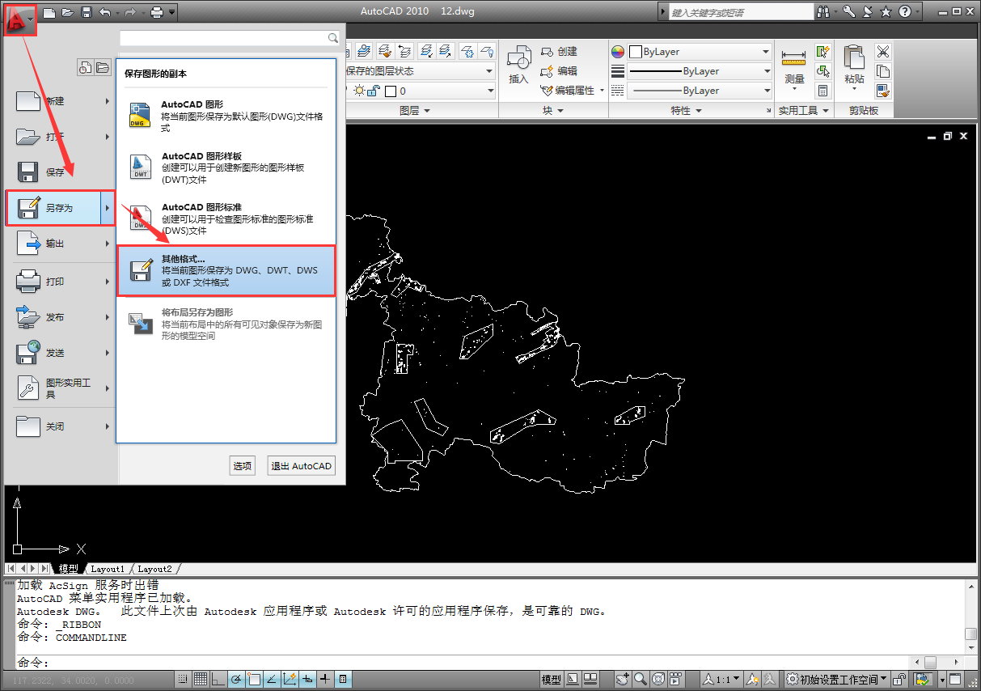
Task: Click the copy icon in clipboard panel
Action: point(883,71)
